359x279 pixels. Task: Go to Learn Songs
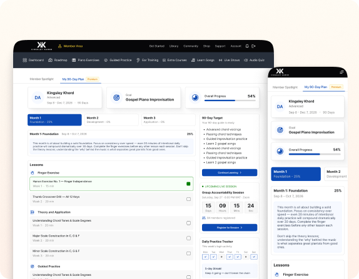(x=203, y=60)
